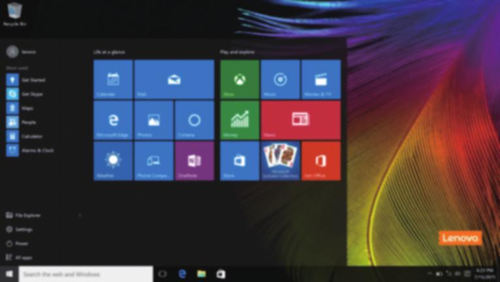The width and height of the screenshot is (500, 282).
Task: Open Get Started in most used list
Action: 43,80
